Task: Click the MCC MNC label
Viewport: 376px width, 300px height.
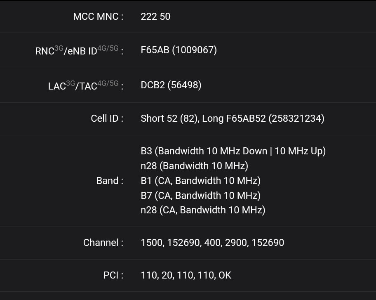Action: pyautogui.click(x=98, y=17)
